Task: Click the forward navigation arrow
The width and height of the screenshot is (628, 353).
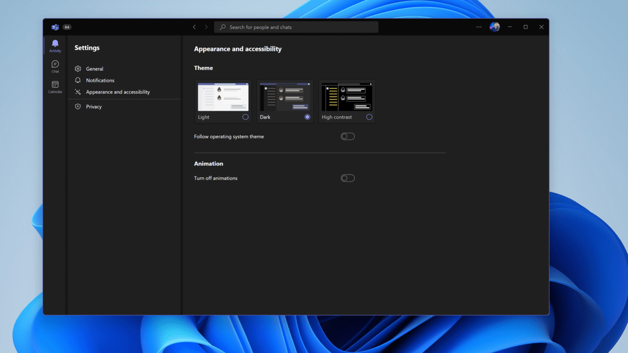Action: [206, 27]
